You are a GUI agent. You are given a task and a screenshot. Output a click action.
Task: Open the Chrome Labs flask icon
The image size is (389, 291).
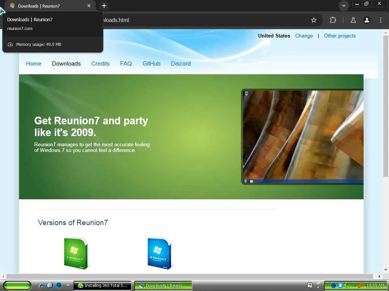coord(353,20)
